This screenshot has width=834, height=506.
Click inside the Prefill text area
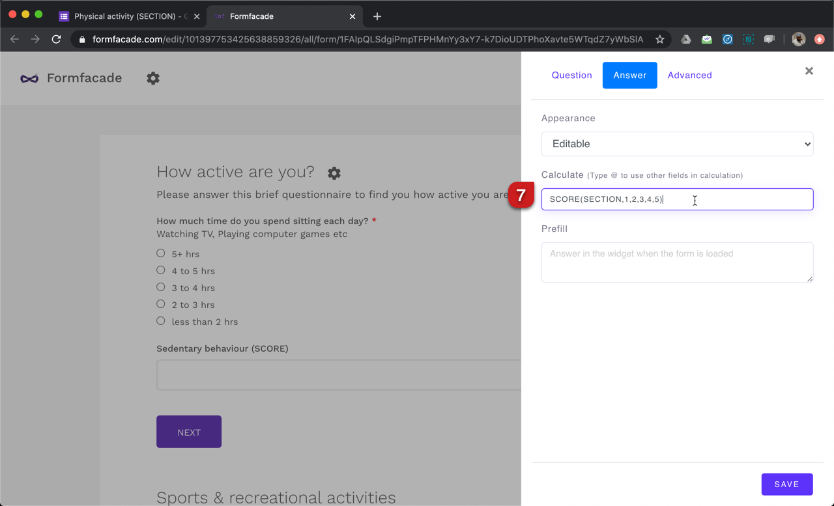tap(677, 262)
